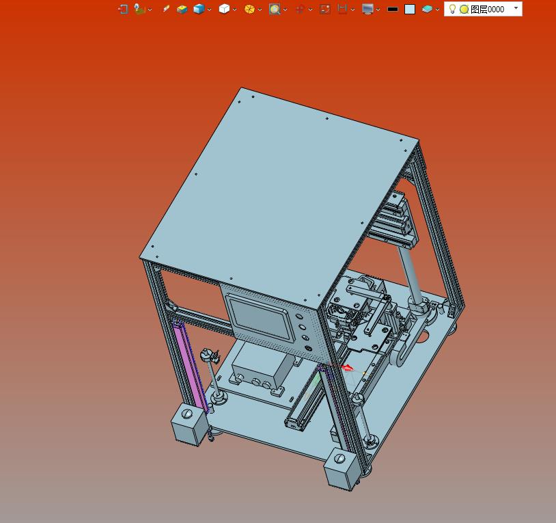Click the light blue face color swatch

tap(410, 9)
